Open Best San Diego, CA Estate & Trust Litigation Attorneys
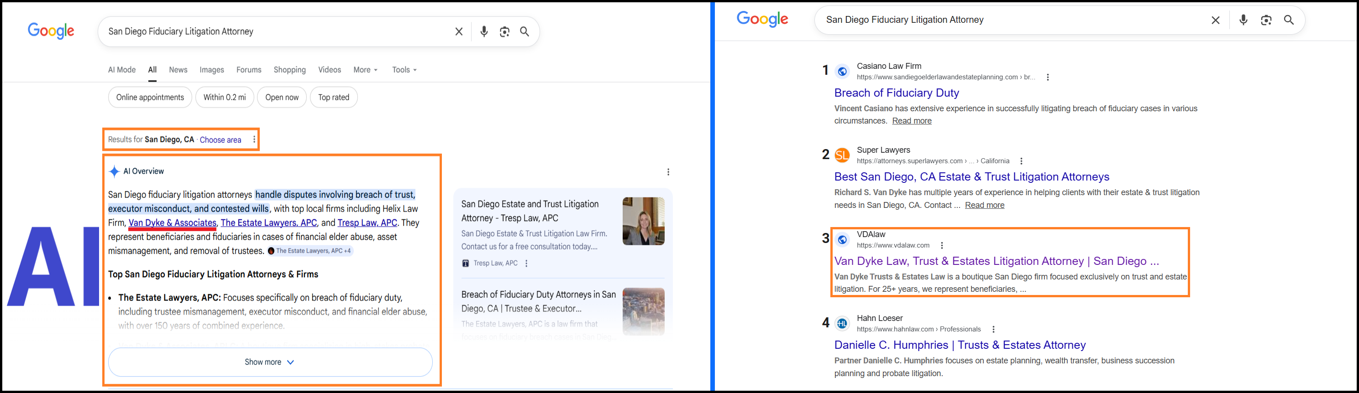The image size is (1359, 393). pyautogui.click(x=972, y=177)
